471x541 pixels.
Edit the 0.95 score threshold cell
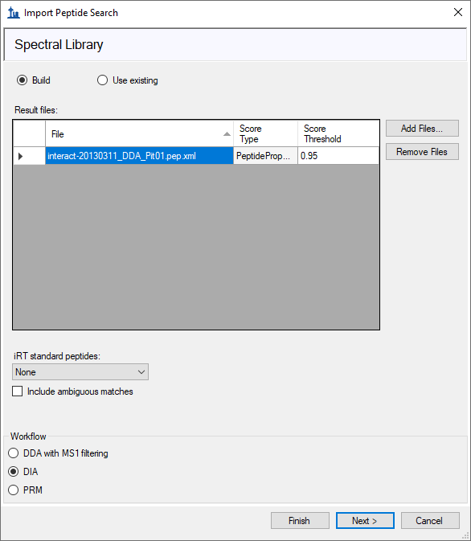(338, 156)
